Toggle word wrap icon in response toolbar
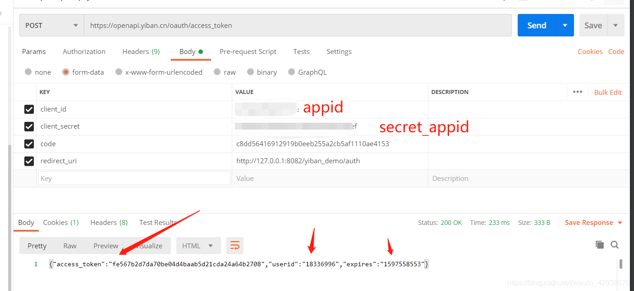Viewport: 634px width, 291px height. pyautogui.click(x=235, y=246)
